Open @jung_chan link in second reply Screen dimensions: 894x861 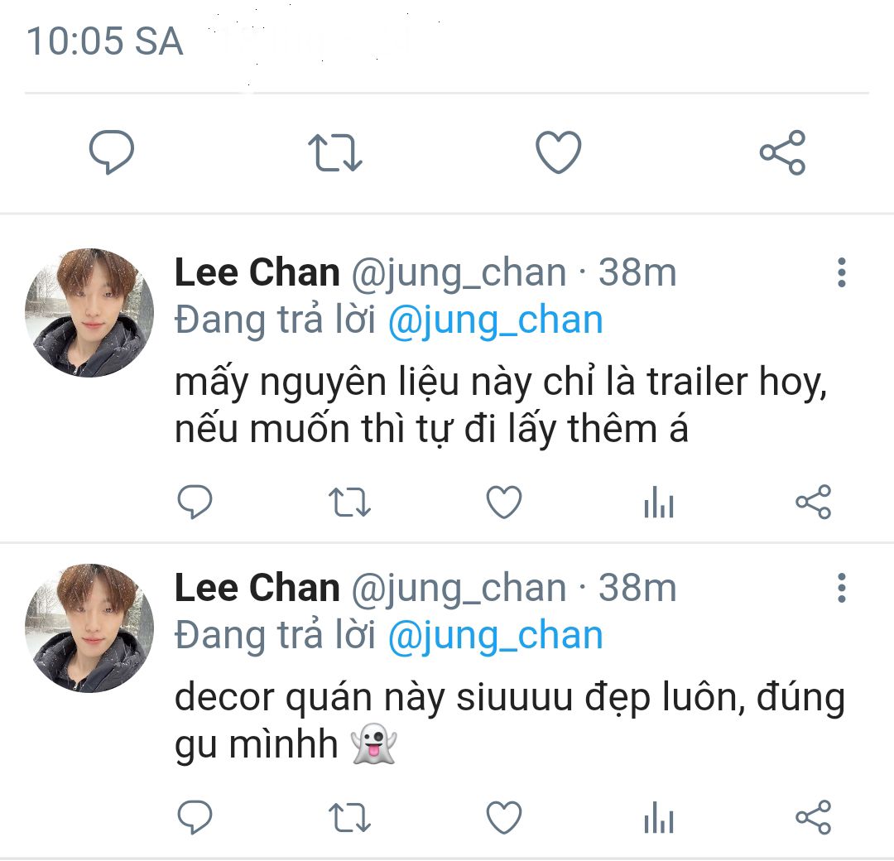(x=496, y=635)
